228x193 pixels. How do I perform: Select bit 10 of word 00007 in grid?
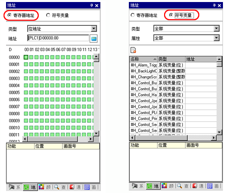(x=79, y=107)
